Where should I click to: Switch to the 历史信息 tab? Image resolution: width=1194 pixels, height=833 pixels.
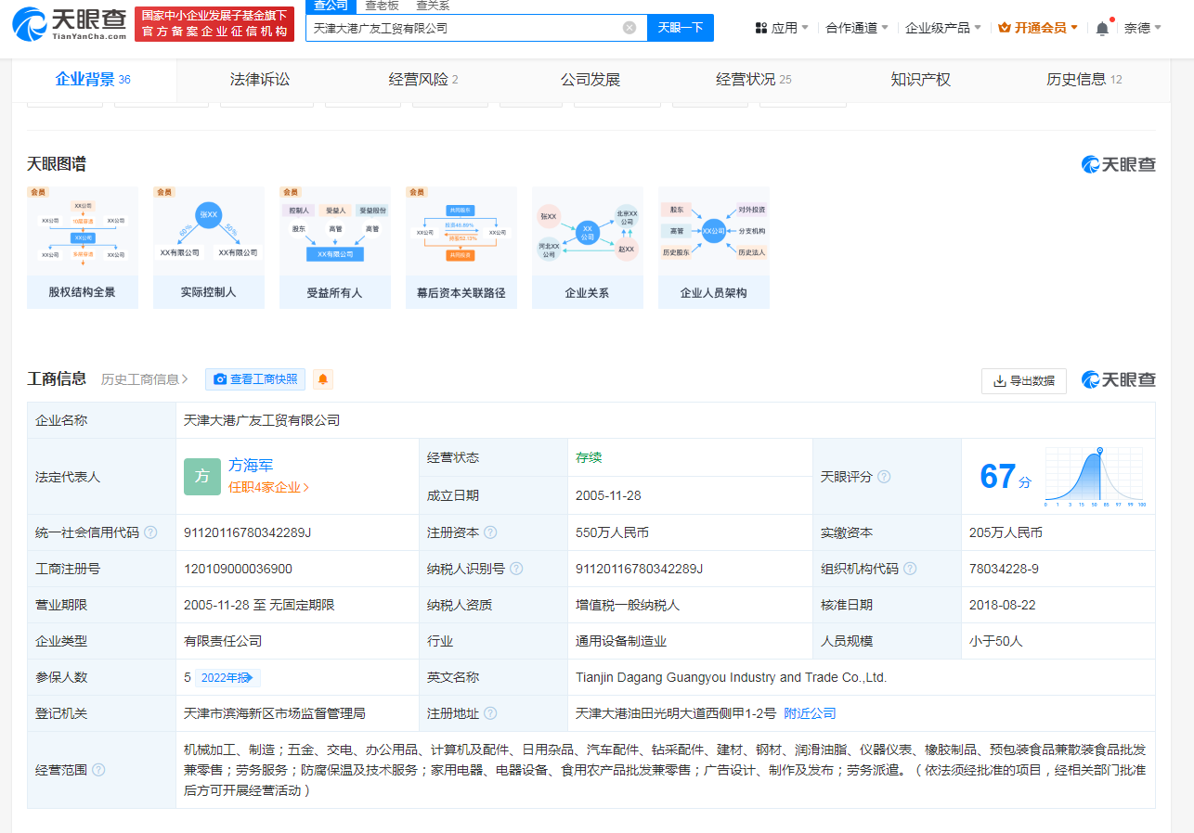(x=1084, y=80)
